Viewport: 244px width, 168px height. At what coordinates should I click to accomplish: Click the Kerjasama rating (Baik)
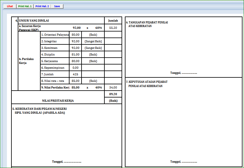pyautogui.click(x=93, y=61)
